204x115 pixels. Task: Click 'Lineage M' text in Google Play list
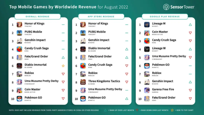coord(159,24)
